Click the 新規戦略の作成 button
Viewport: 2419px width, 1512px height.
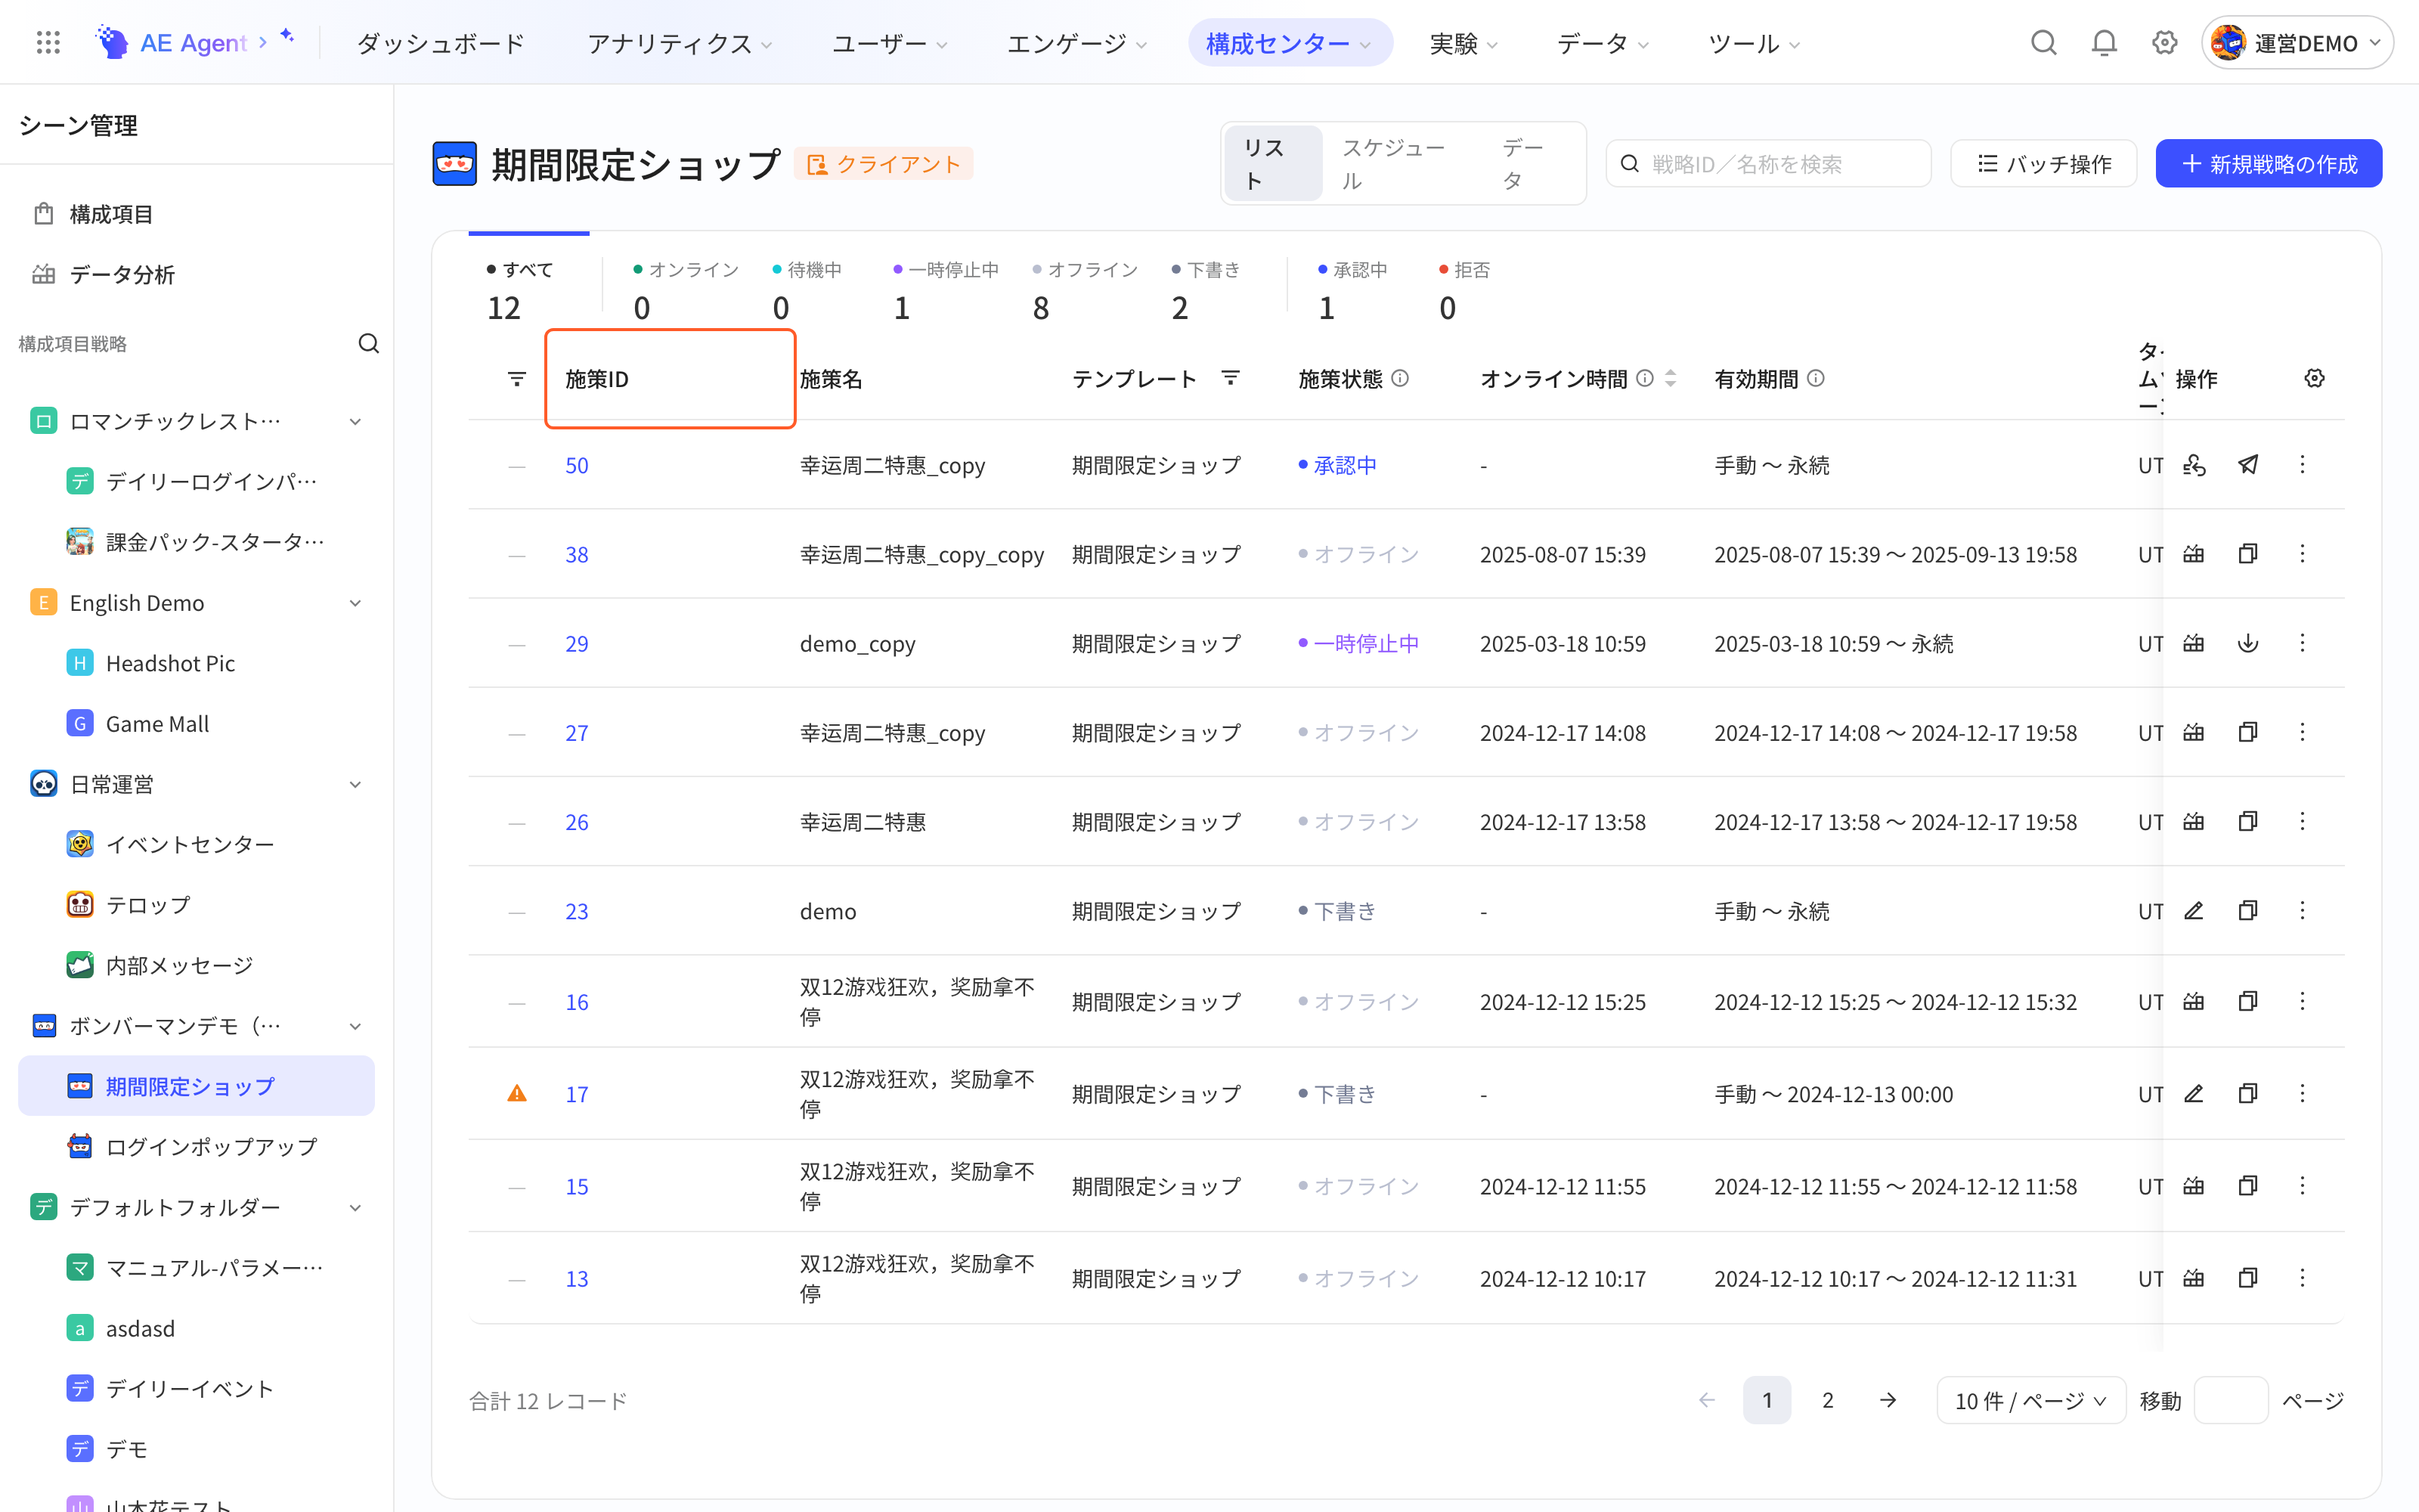point(2268,164)
